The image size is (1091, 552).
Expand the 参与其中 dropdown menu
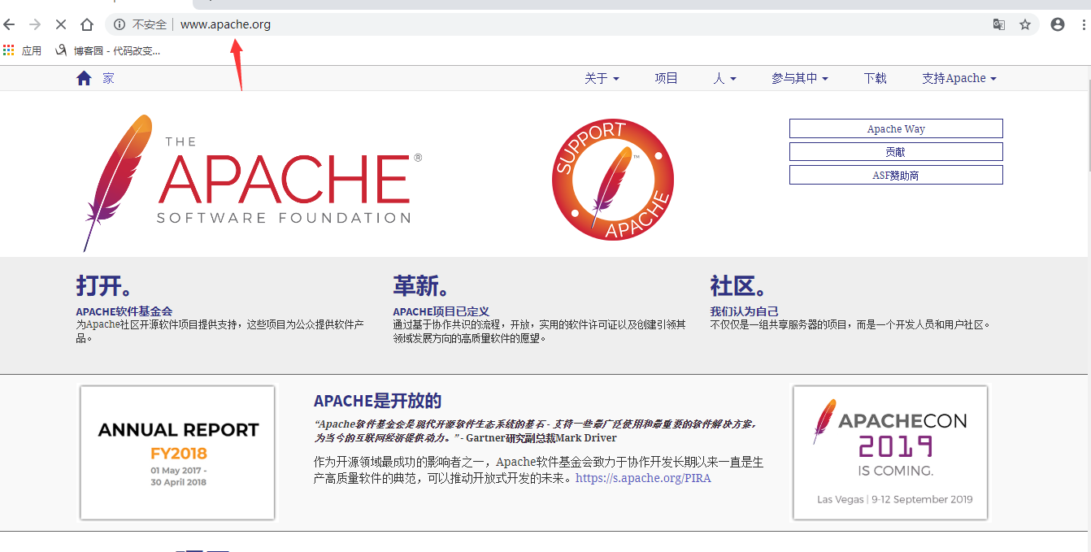point(800,78)
